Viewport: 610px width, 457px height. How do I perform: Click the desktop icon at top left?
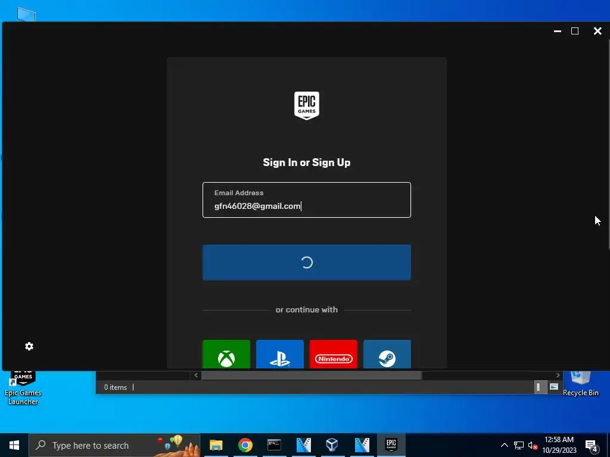[26, 14]
